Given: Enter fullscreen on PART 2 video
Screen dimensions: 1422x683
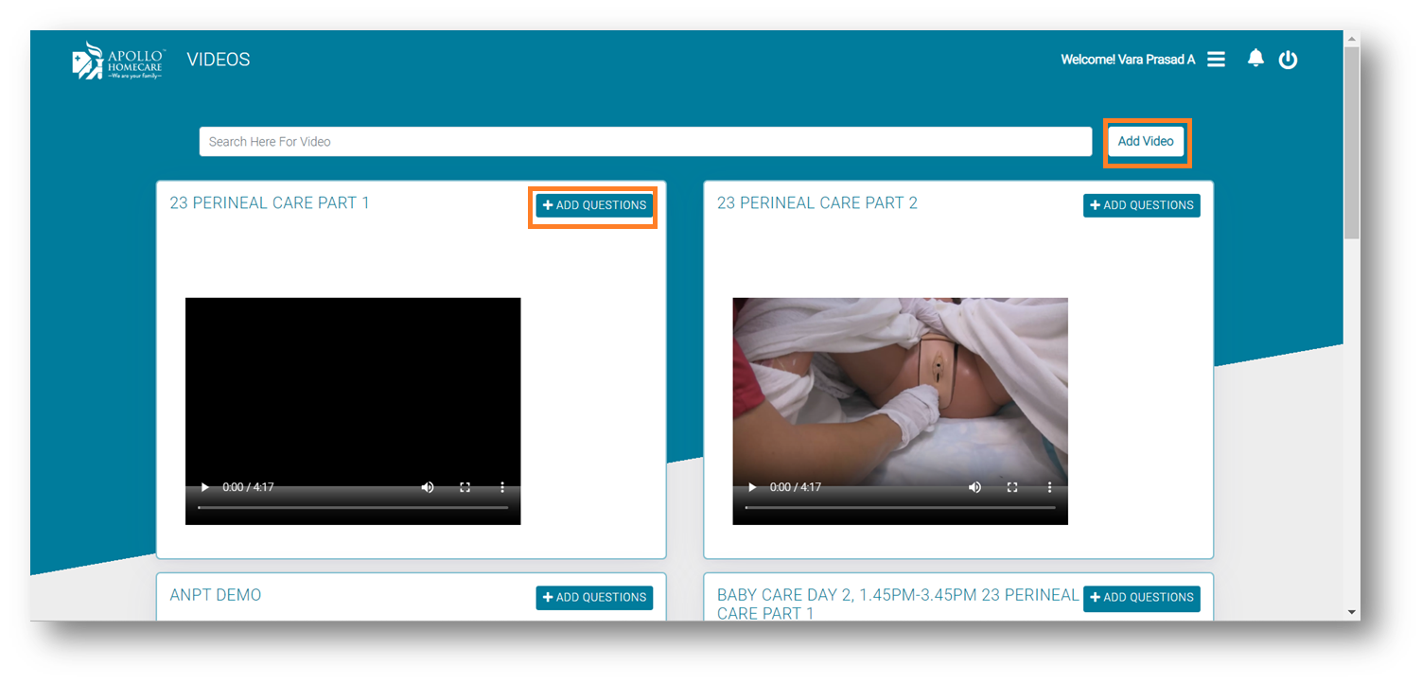Looking at the screenshot, I should (1011, 486).
